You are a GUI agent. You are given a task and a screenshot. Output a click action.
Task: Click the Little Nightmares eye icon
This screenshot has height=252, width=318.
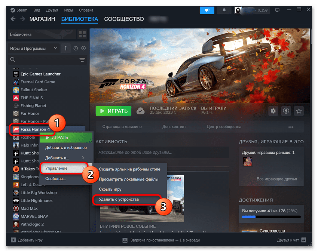pos(16,200)
